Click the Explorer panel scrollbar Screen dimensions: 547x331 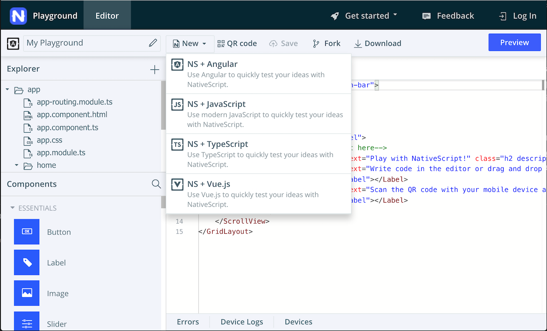163,105
